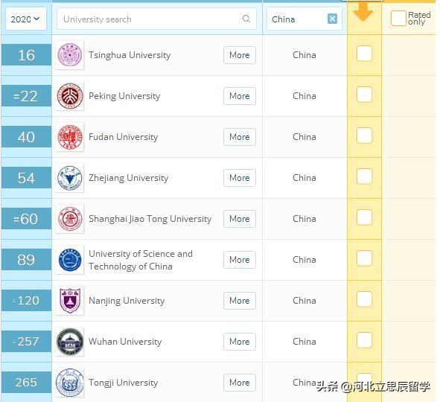Open the Zhejiang University link
440x402 pixels.
coord(129,178)
